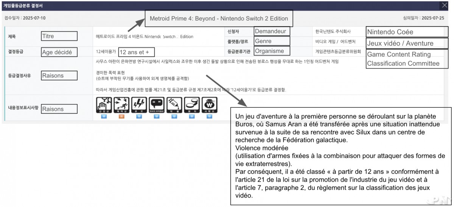Viewport: 454px width, 207px height.
Task: Click the 접수일자 : 2025-07-10 text
Action: click(25, 18)
